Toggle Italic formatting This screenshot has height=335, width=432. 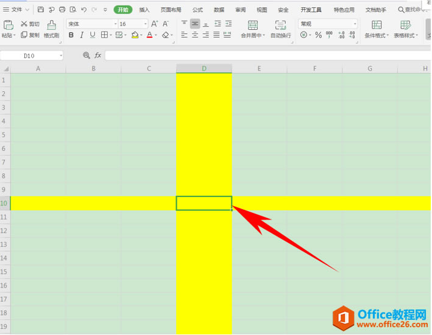82,35
